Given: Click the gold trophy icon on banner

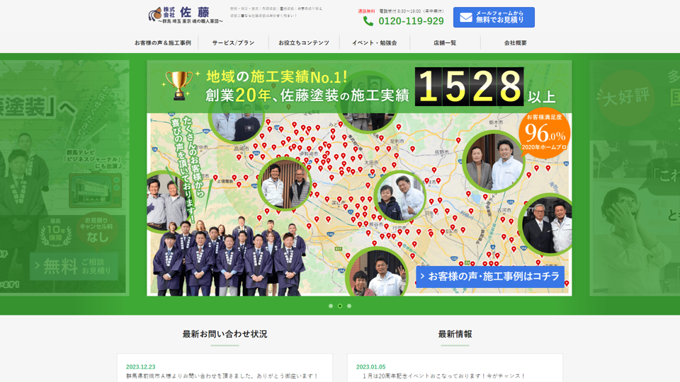Looking at the screenshot, I should [x=177, y=84].
